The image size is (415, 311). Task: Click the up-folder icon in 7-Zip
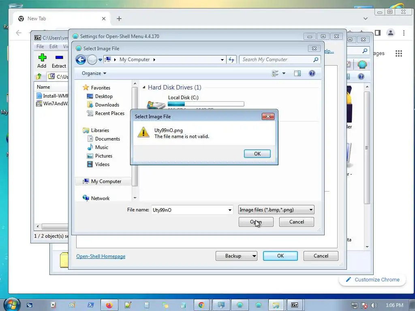click(39, 77)
